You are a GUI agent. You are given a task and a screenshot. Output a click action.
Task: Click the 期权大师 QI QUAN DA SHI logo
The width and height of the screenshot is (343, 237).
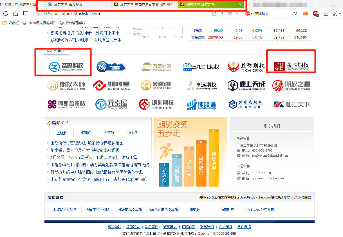pyautogui.click(x=66, y=85)
